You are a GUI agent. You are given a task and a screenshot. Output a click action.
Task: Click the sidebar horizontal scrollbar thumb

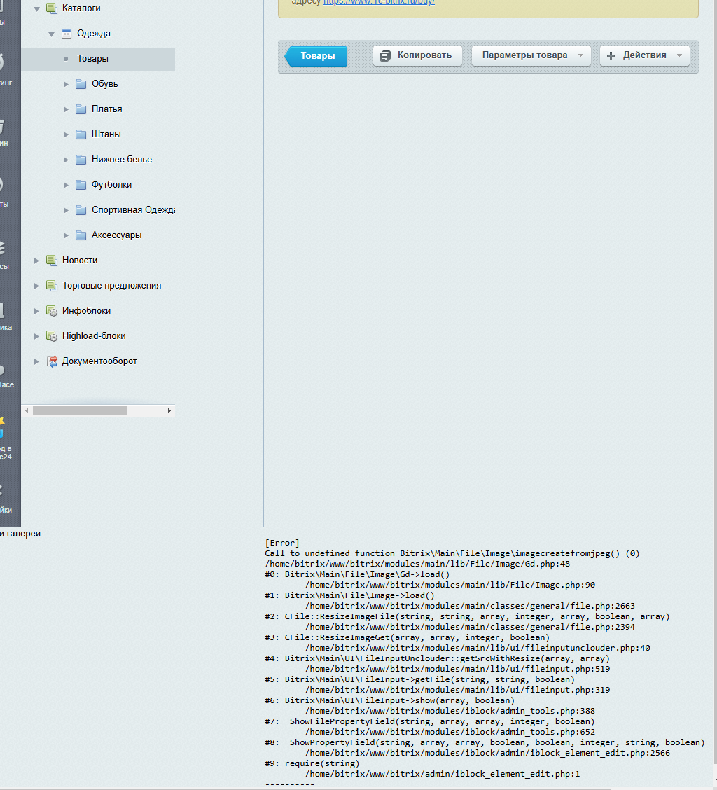pyautogui.click(x=80, y=411)
